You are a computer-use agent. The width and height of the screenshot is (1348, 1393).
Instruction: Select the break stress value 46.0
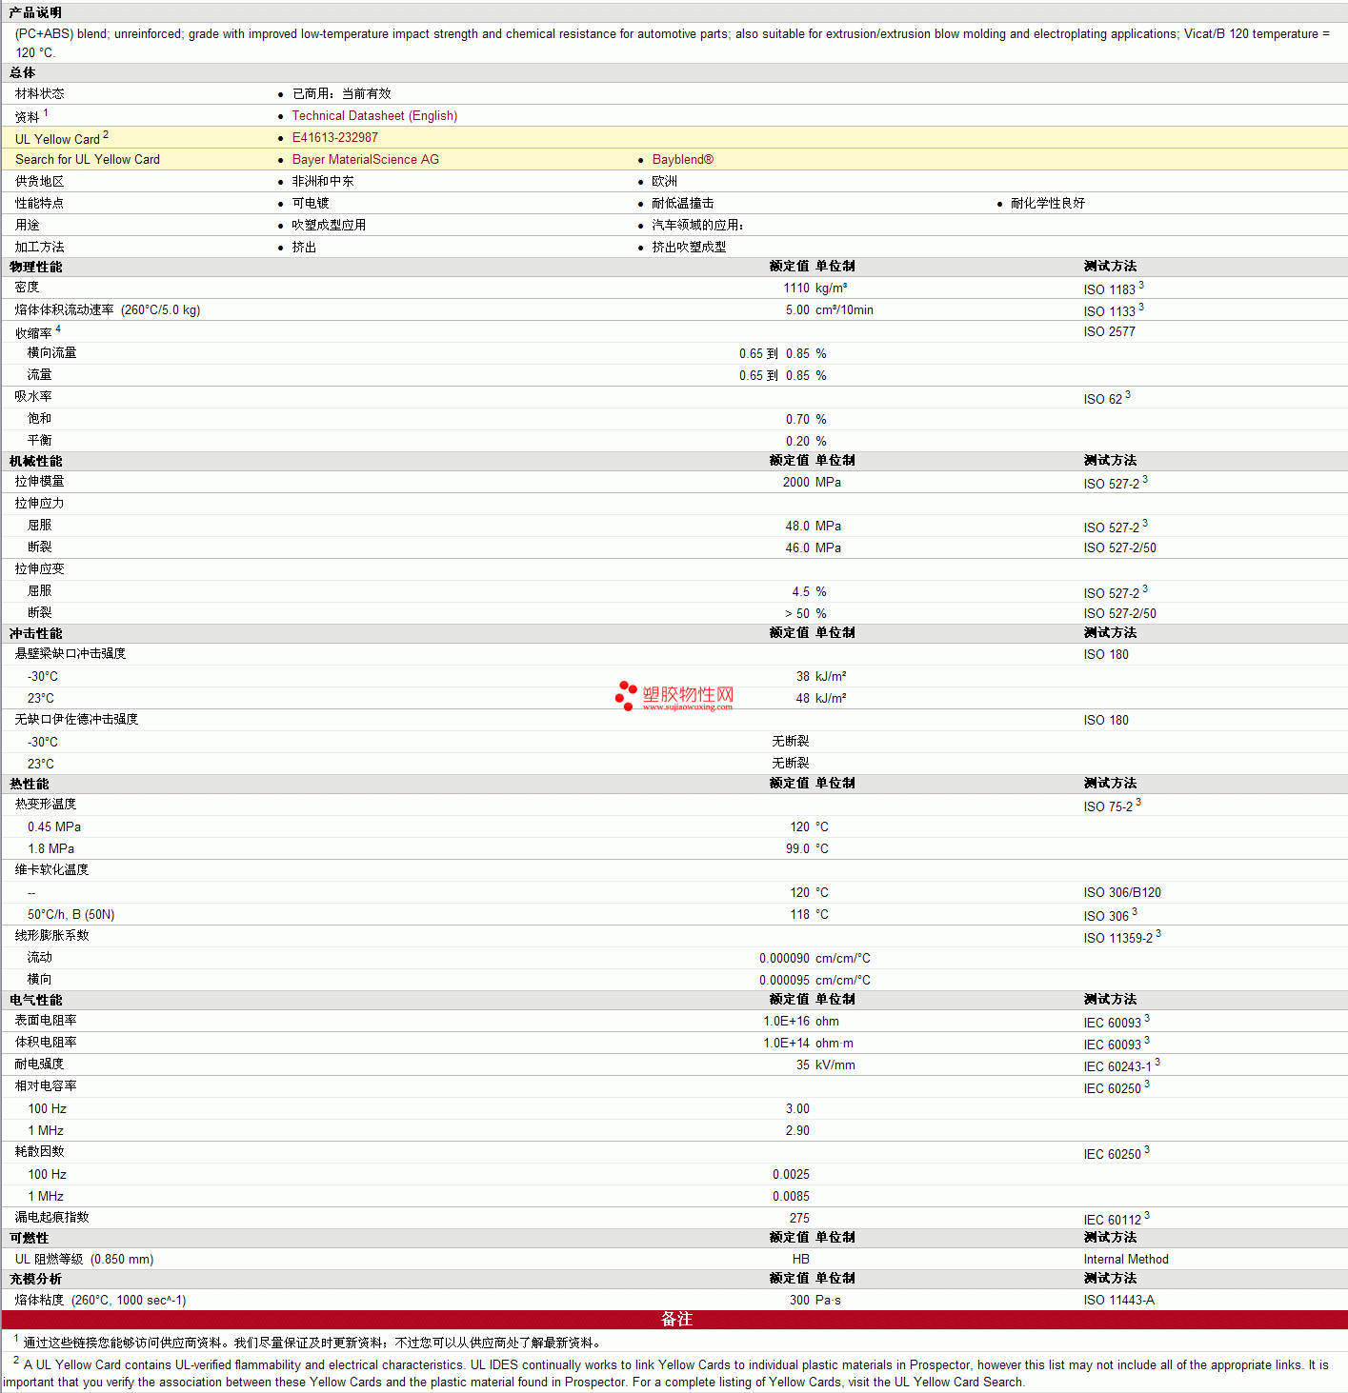(797, 547)
